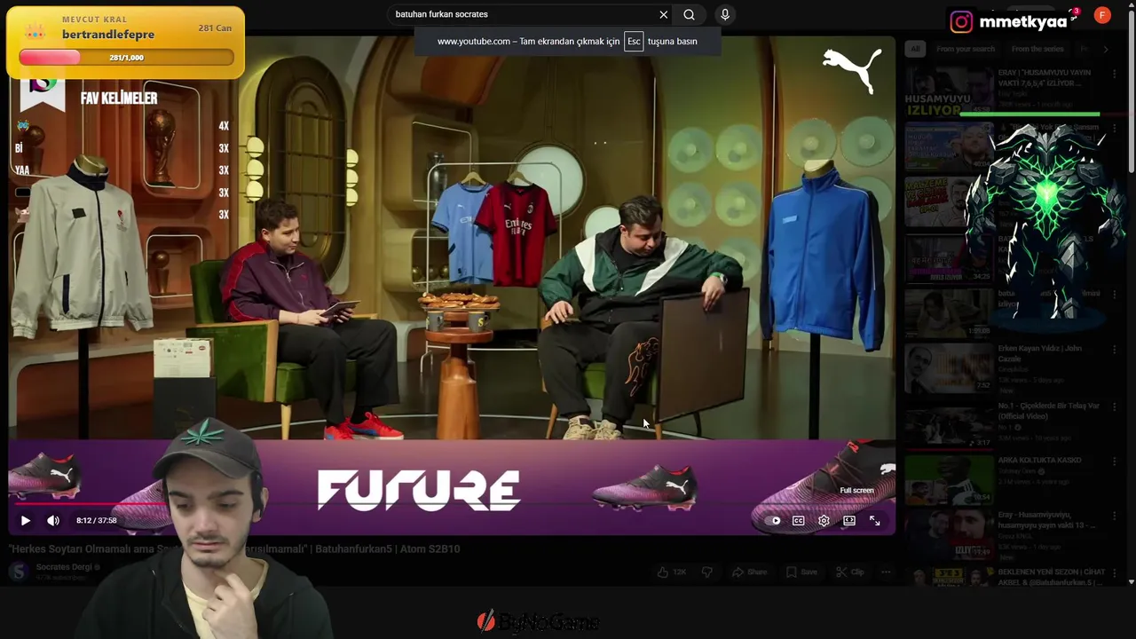
Task: Select the 'From the series' filter chip
Action: pos(1037,49)
